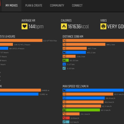
Task: Click the blue sport icon of the 68.8 km/h row
Action: [64, 98]
